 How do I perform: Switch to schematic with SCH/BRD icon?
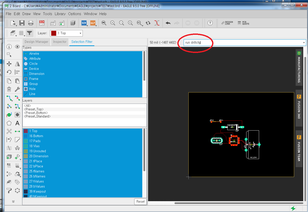(42, 23)
